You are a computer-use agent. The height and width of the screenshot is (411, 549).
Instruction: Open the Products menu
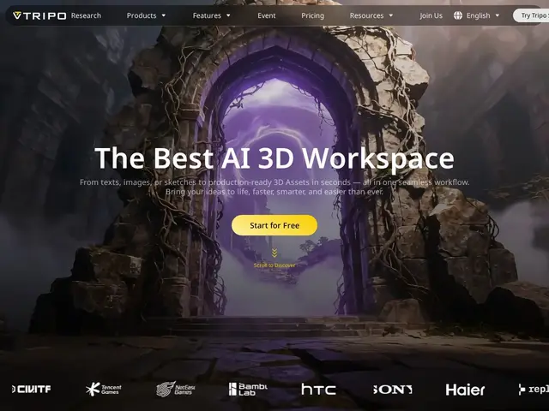tap(142, 15)
